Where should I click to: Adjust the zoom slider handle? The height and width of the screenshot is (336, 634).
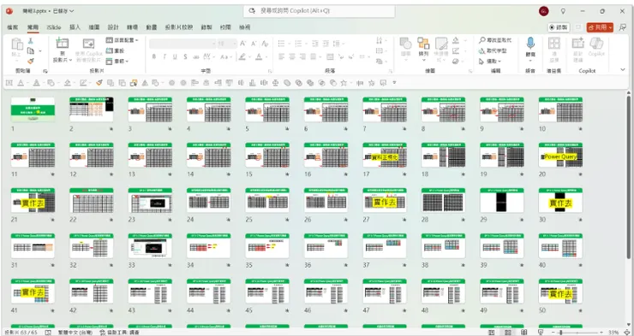tap(561, 333)
